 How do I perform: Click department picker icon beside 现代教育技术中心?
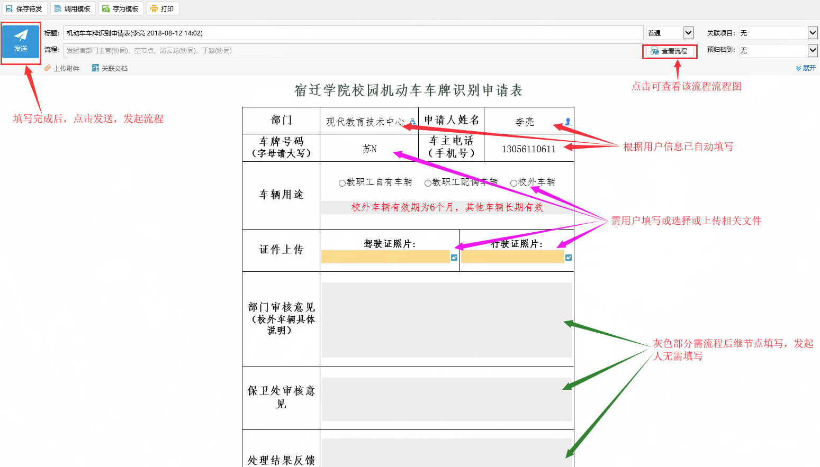413,122
